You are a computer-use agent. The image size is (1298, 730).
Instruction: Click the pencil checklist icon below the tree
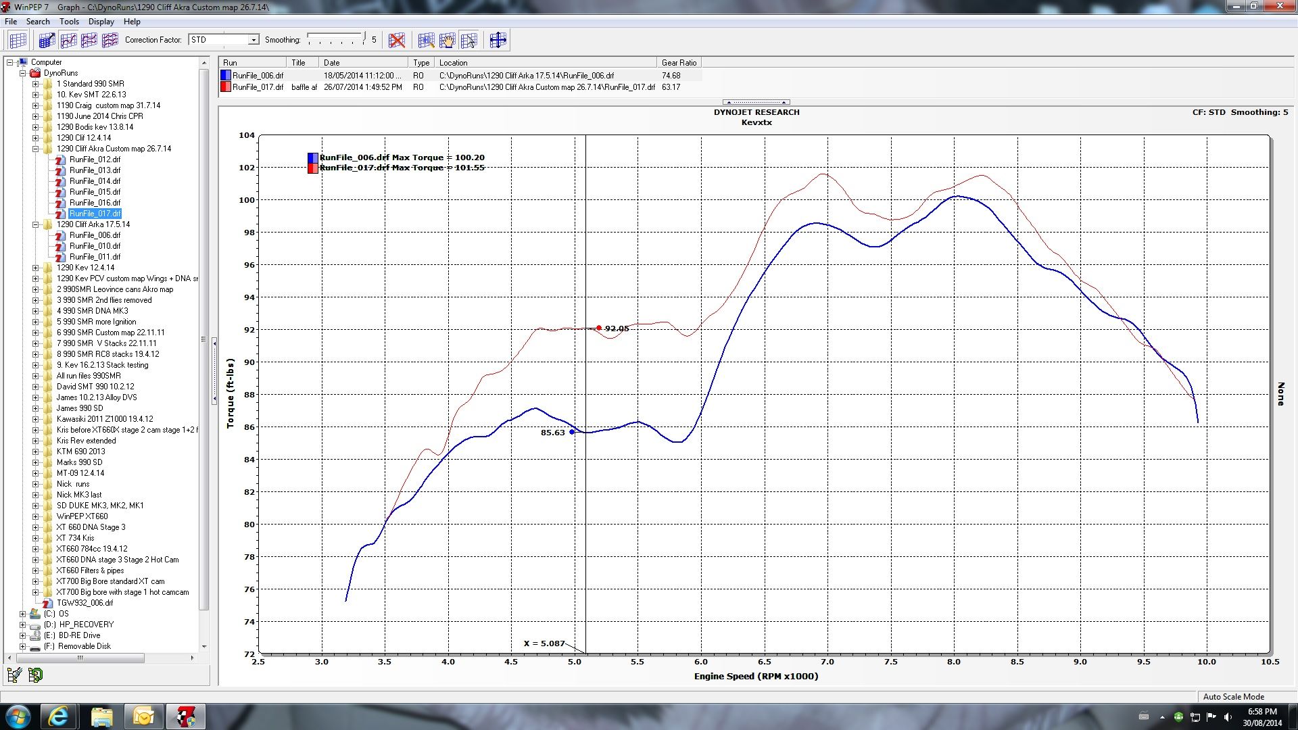(14, 675)
